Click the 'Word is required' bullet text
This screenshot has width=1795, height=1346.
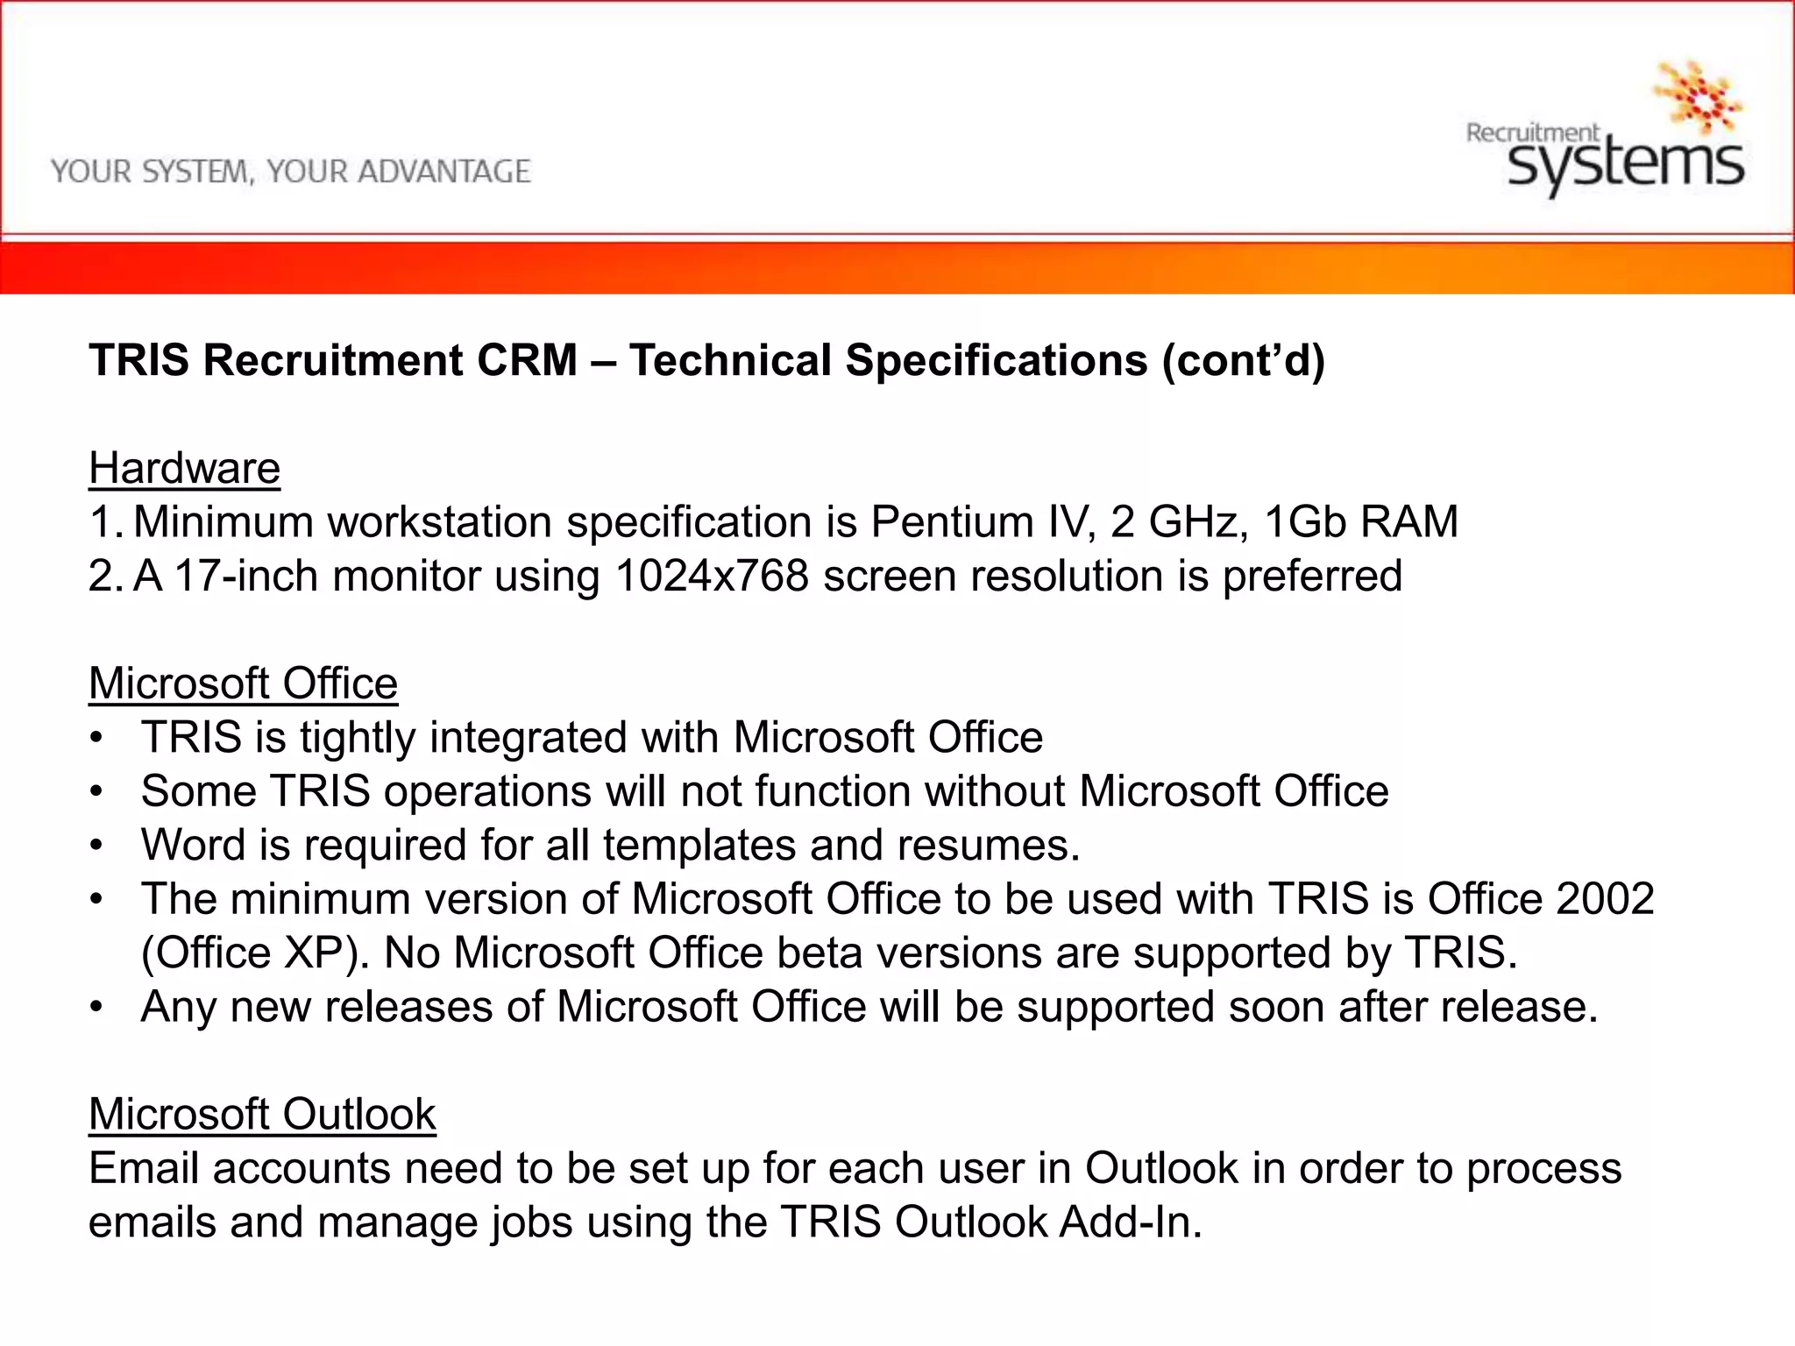pyautogui.click(x=610, y=846)
